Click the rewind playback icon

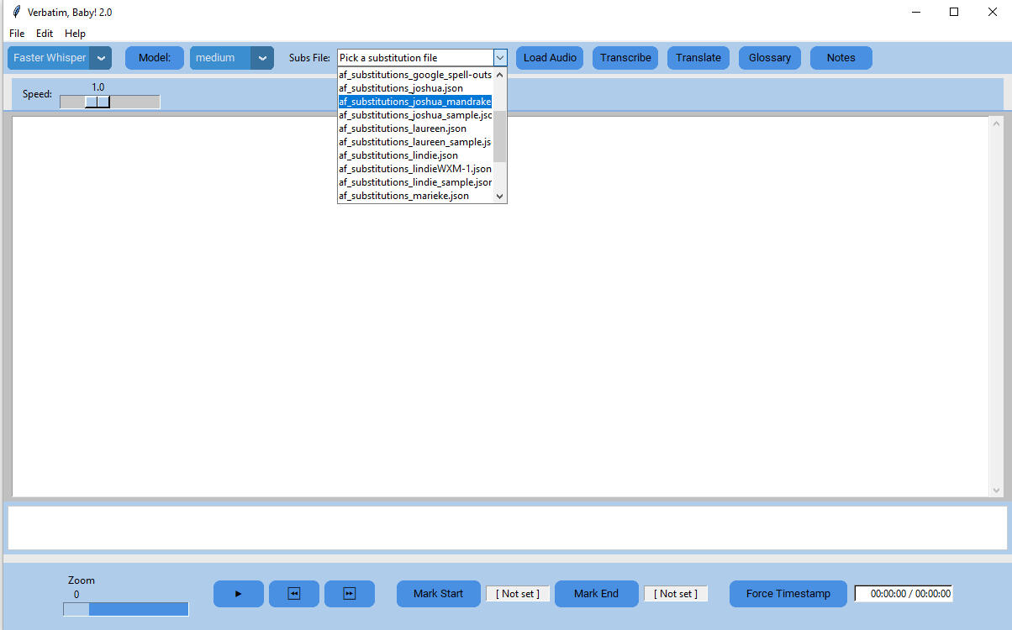click(x=294, y=594)
